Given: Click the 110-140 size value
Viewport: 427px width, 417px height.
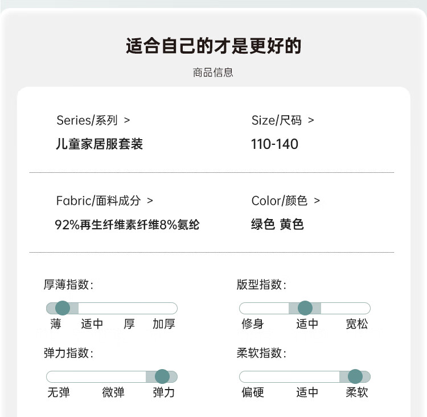Looking at the screenshot, I should (x=274, y=144).
